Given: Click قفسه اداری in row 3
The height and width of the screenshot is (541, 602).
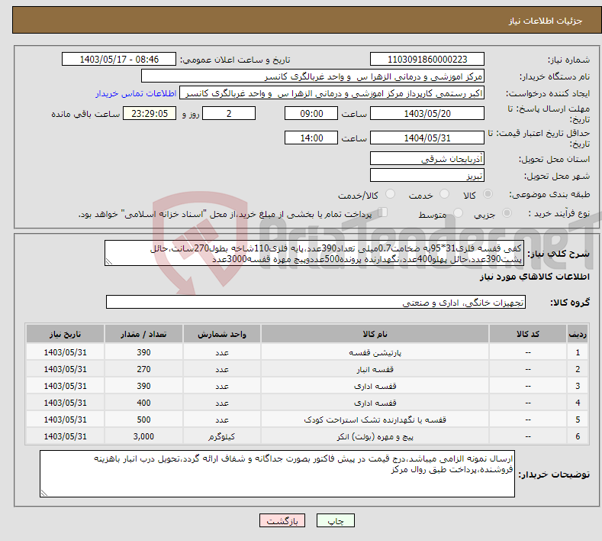Looking at the screenshot, I should coord(375,386).
